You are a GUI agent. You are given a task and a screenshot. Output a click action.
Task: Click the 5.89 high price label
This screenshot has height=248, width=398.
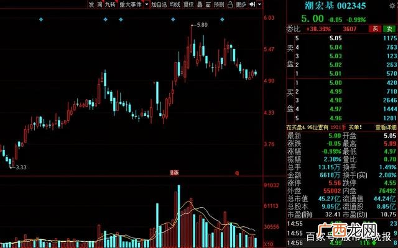202,25
